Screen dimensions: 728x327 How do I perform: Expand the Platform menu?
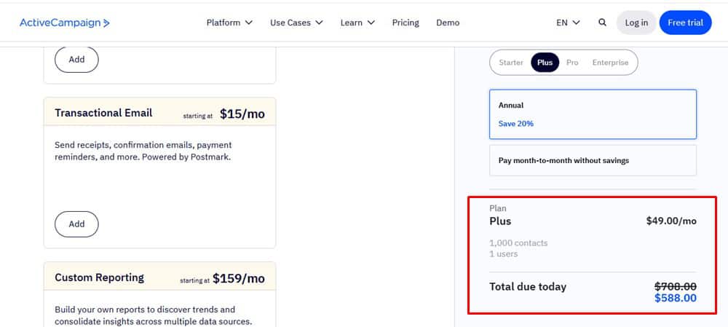[x=229, y=23]
